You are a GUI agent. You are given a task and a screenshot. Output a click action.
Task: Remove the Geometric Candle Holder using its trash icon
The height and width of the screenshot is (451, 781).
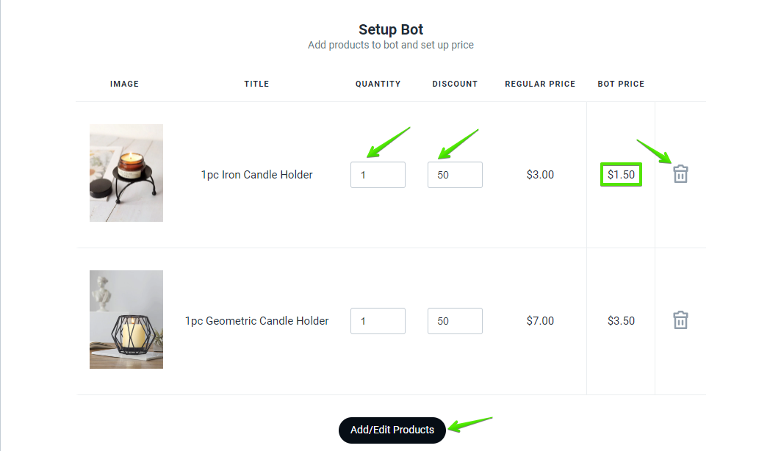tap(680, 320)
